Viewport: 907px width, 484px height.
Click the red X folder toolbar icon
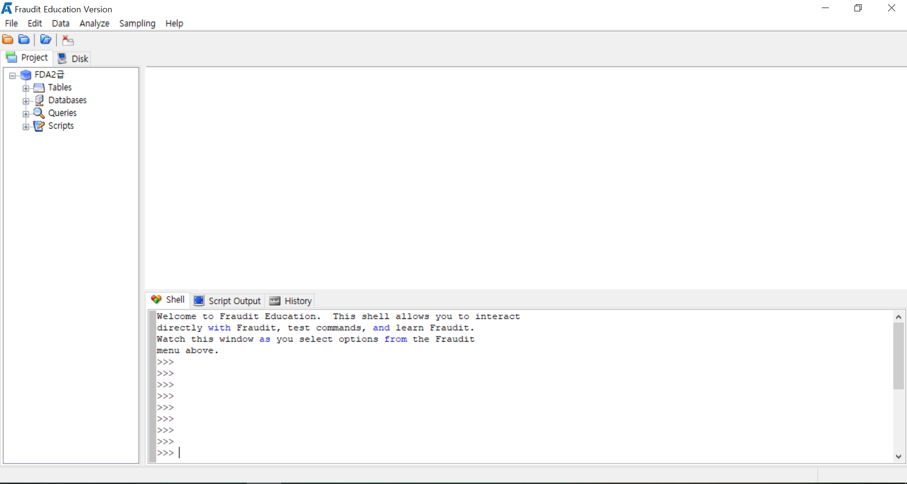point(68,40)
